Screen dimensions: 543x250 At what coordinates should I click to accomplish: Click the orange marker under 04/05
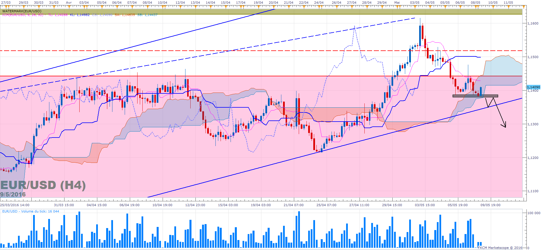430,6
